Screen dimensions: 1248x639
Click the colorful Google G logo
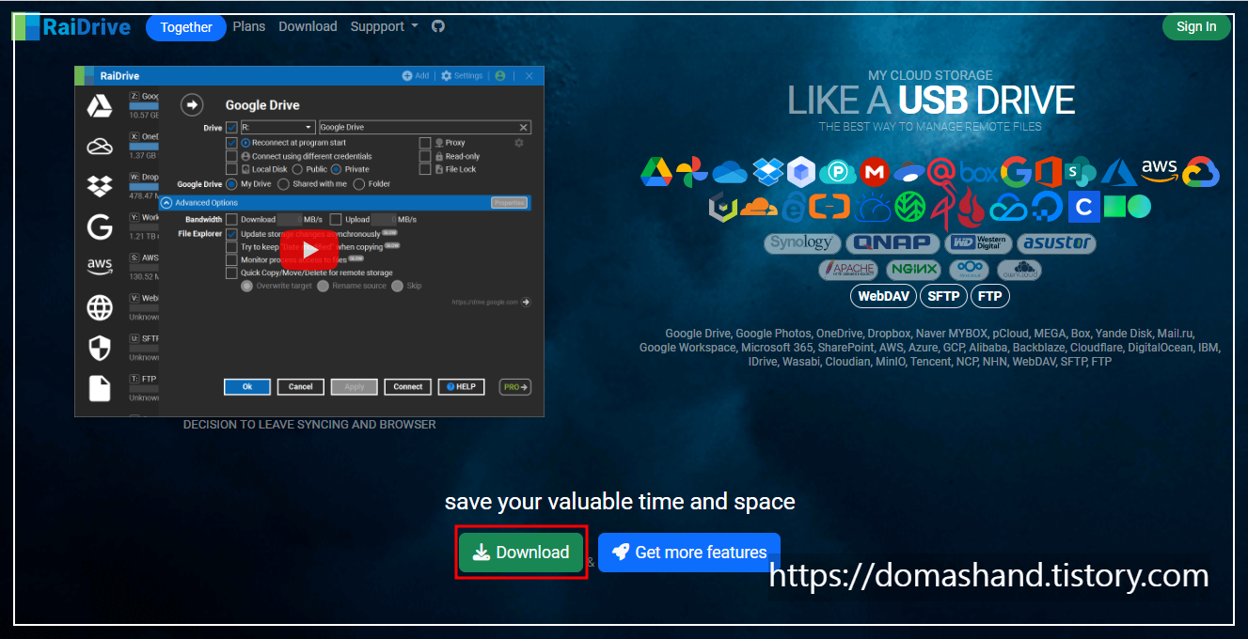click(x=1016, y=172)
